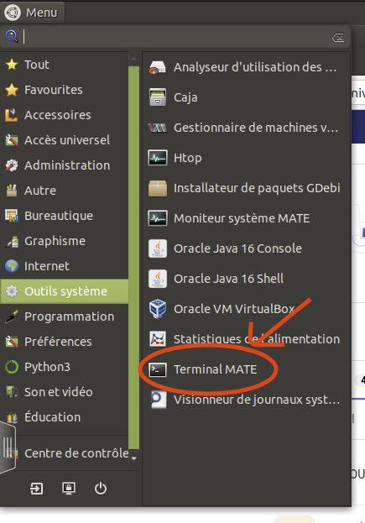The image size is (365, 523).
Task: Open Installateur de paquets GDebi icon
Action: pos(158,188)
